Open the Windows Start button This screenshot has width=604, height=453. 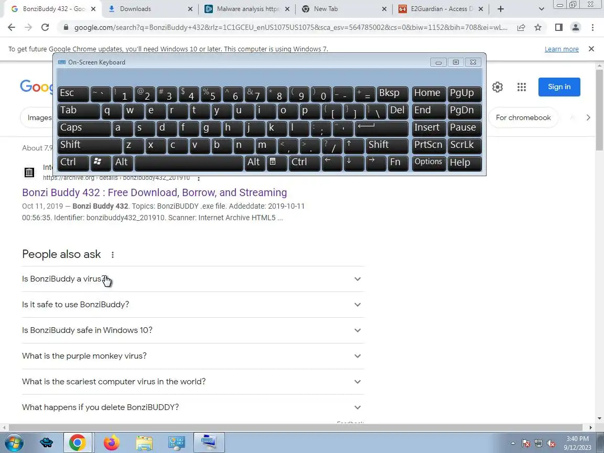pyautogui.click(x=14, y=443)
